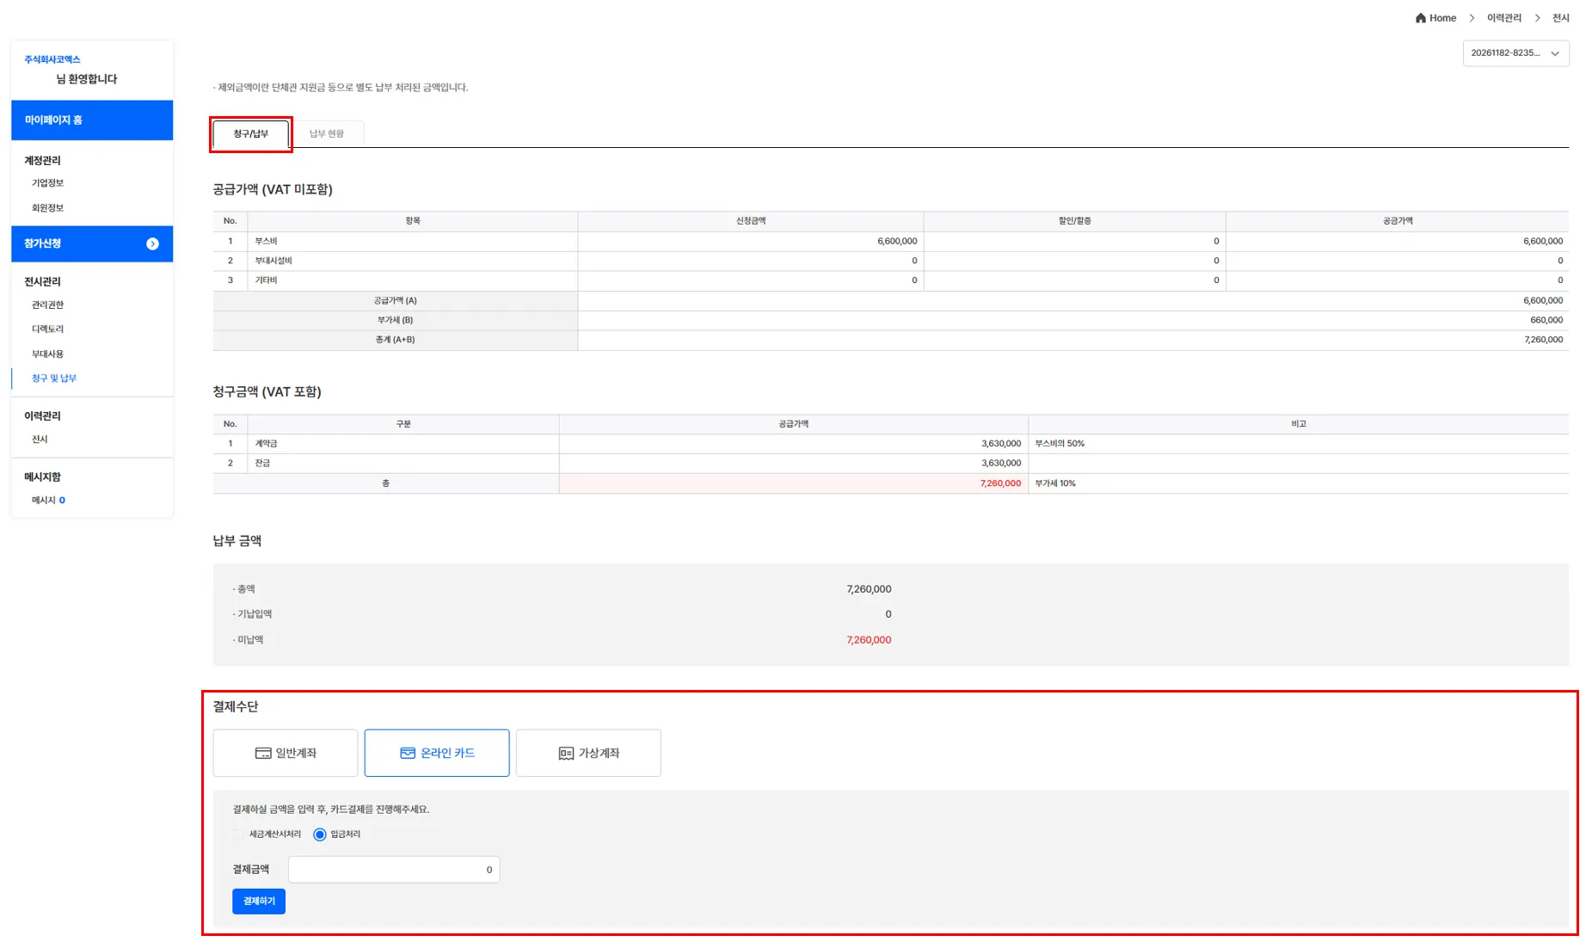Viewport: 1586px width, 948px height.
Task: Click the 총계 (A+B) row label
Action: (x=395, y=340)
